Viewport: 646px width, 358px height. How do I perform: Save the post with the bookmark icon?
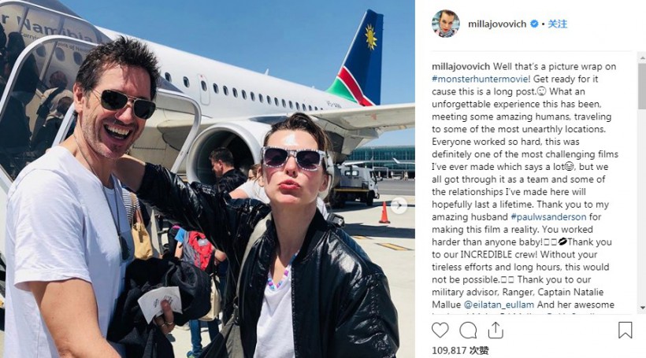pyautogui.click(x=625, y=330)
